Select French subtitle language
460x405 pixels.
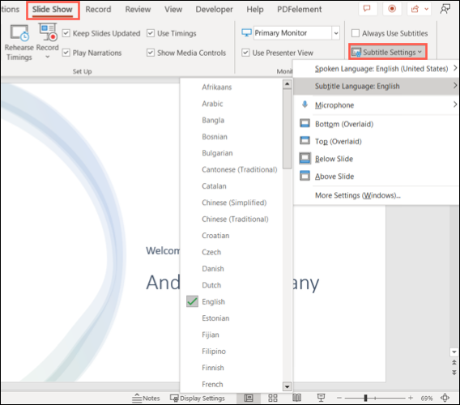point(212,384)
